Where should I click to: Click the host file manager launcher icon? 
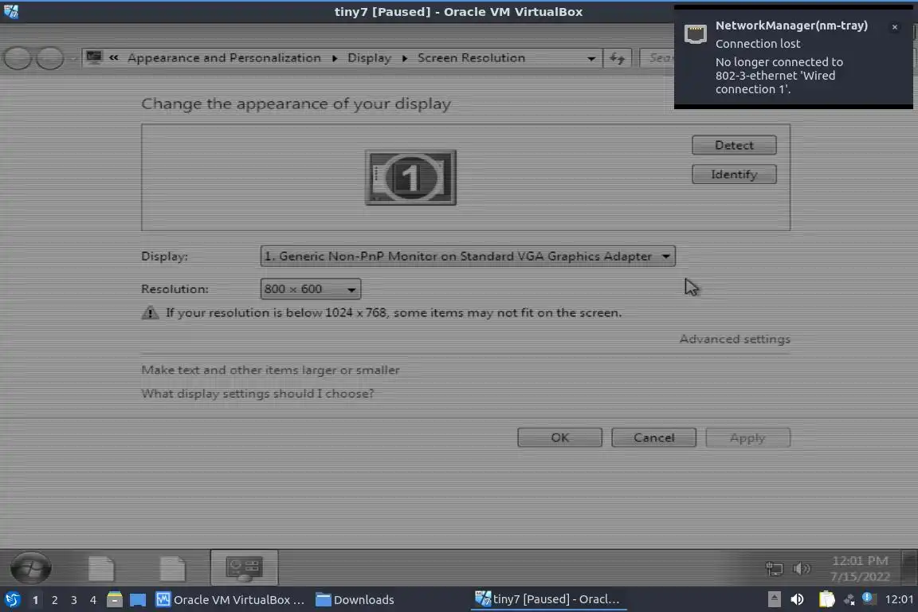coord(114,599)
